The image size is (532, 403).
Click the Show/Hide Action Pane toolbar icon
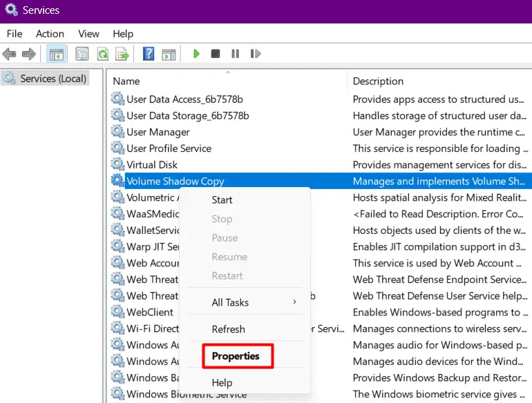(169, 54)
